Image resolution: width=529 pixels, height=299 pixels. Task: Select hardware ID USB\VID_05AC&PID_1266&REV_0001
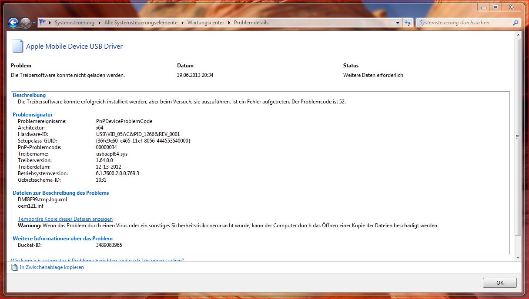pyautogui.click(x=138, y=134)
